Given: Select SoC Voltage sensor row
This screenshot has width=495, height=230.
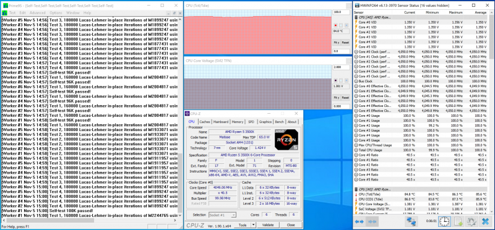Looking at the screenshot, I should coord(421,209).
